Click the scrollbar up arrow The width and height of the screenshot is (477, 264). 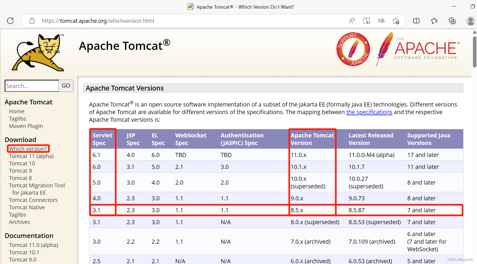475,32
